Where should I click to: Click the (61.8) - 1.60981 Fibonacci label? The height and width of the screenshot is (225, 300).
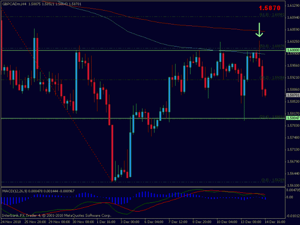(272, 14)
